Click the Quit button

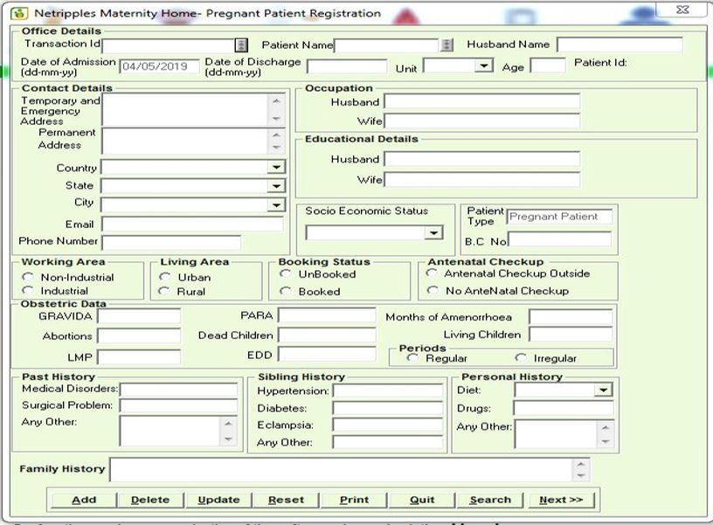tap(422, 500)
